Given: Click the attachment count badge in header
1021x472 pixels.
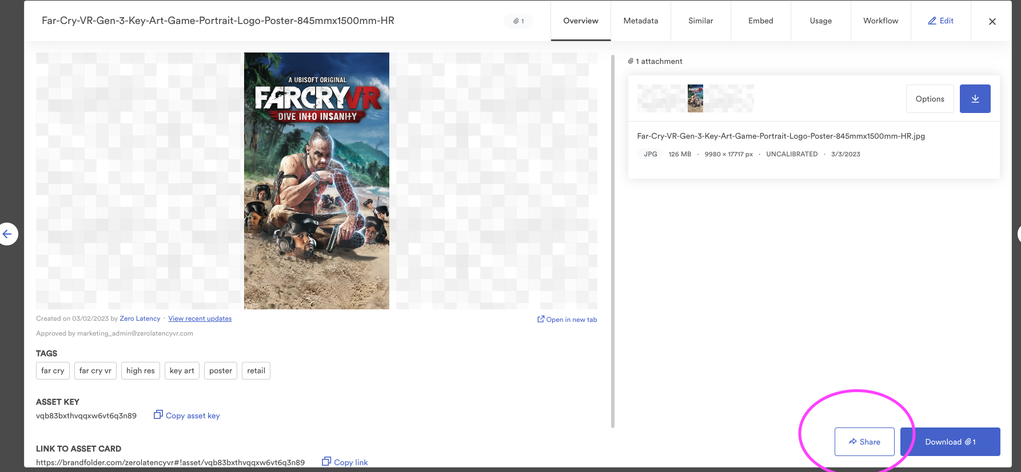Looking at the screenshot, I should (x=519, y=21).
